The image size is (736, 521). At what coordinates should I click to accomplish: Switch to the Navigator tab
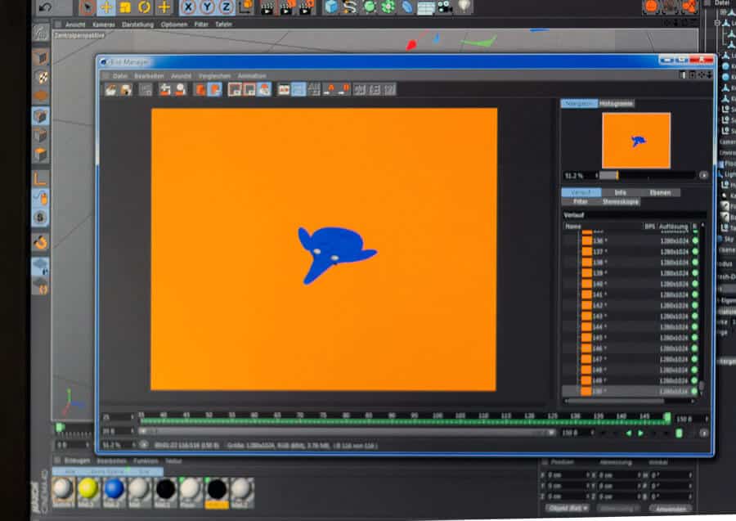pyautogui.click(x=579, y=103)
